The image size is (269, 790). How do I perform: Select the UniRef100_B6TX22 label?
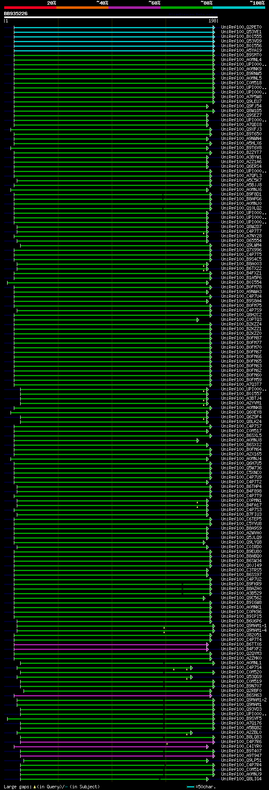click(241, 268)
